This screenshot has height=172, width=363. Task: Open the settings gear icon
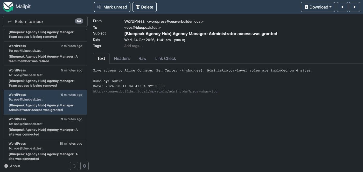(x=85, y=166)
